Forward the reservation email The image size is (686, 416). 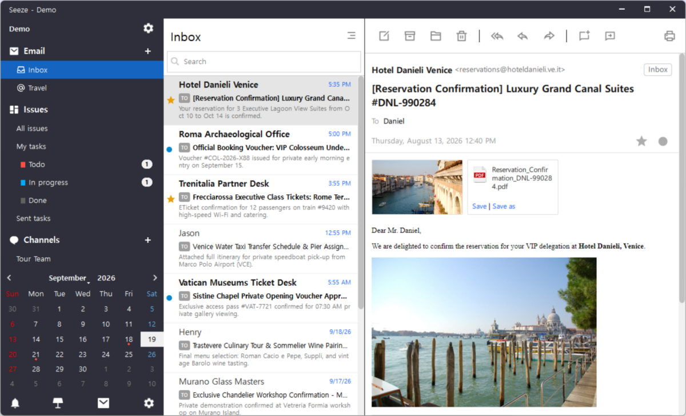[549, 36]
